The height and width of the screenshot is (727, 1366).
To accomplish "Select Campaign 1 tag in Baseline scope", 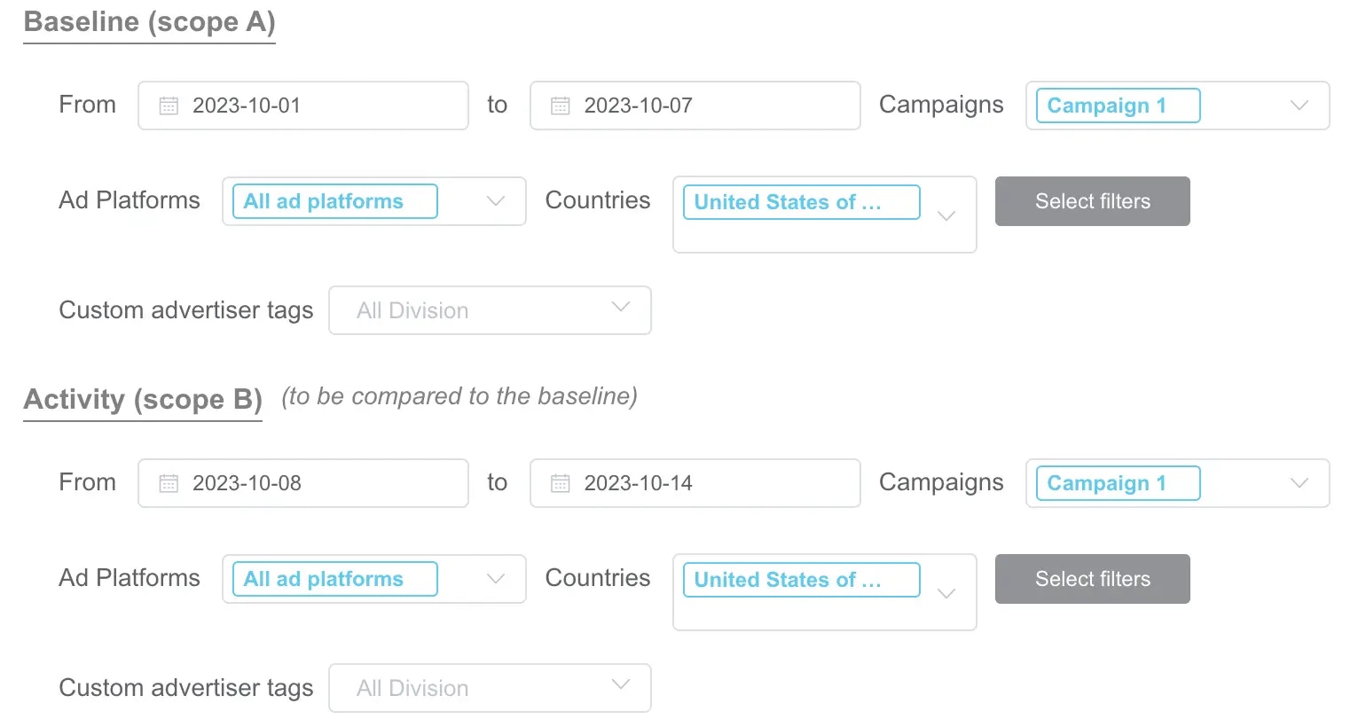I will click(1118, 106).
